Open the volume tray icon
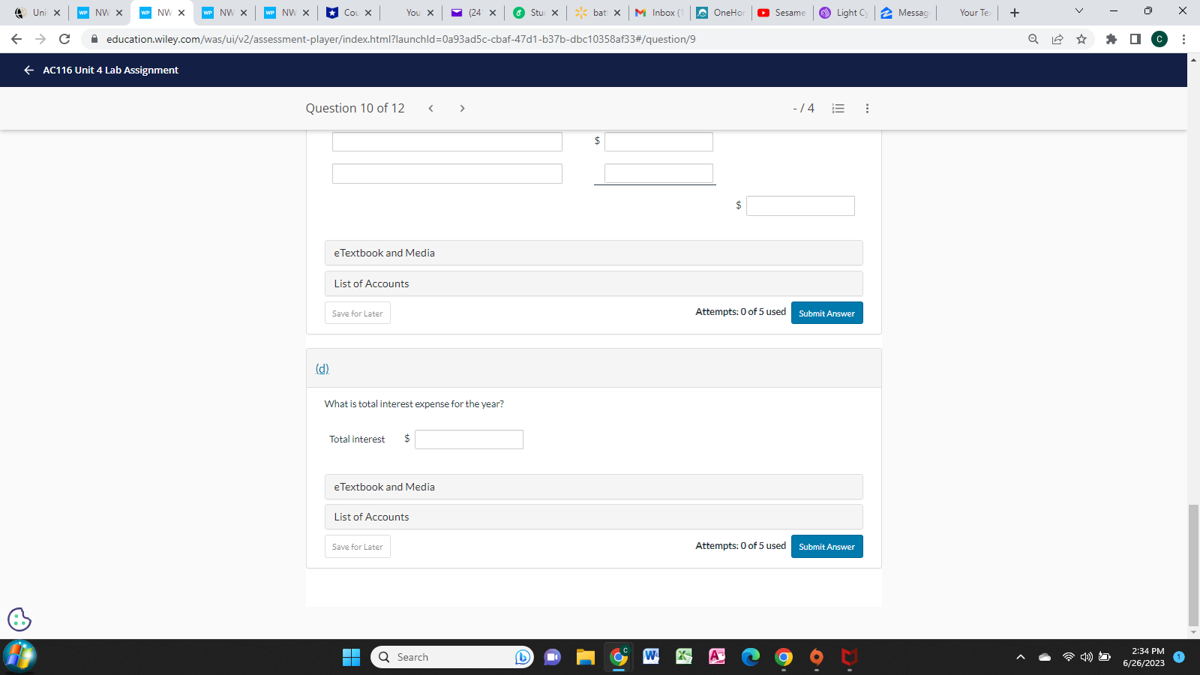Viewport: 1200px width, 675px height. pos(1086,657)
